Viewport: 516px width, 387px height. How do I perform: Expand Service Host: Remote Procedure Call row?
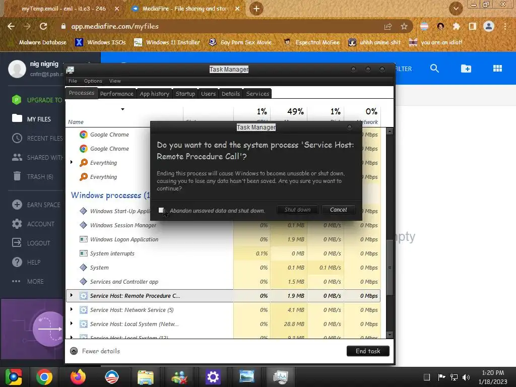click(72, 295)
